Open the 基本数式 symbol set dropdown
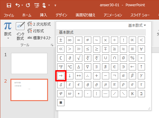159x118 pixels. (137, 25)
